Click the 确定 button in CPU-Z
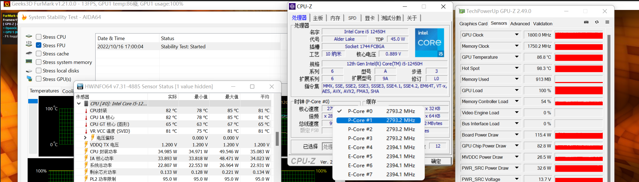The width and height of the screenshot is (639, 182). (x=436, y=161)
